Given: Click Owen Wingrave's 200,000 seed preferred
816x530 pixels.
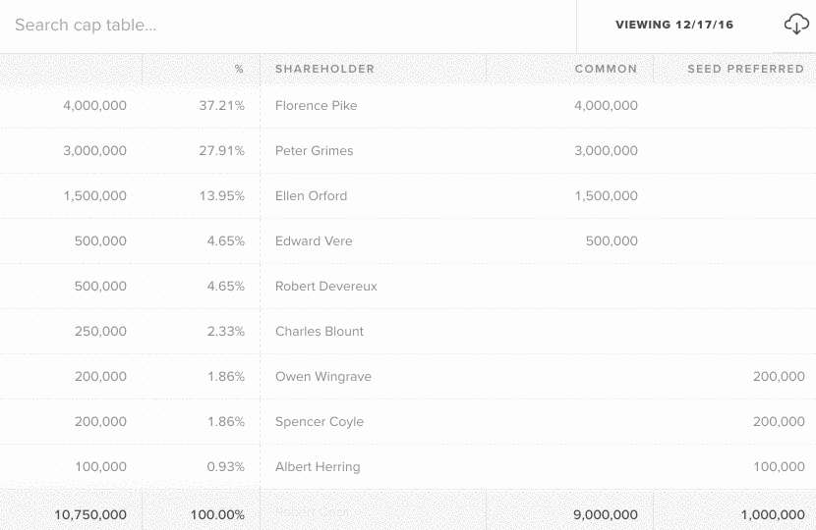Looking at the screenshot, I should click(779, 377).
